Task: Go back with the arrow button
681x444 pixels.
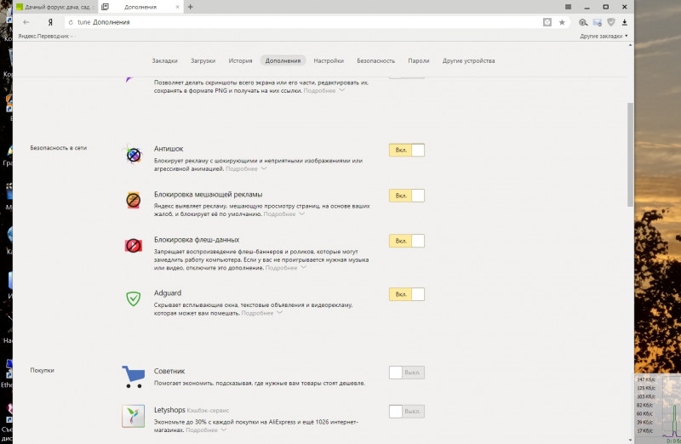Action: point(26,22)
